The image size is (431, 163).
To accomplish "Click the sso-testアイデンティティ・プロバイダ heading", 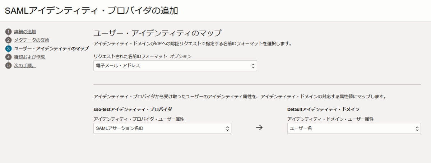I will click(133, 109).
